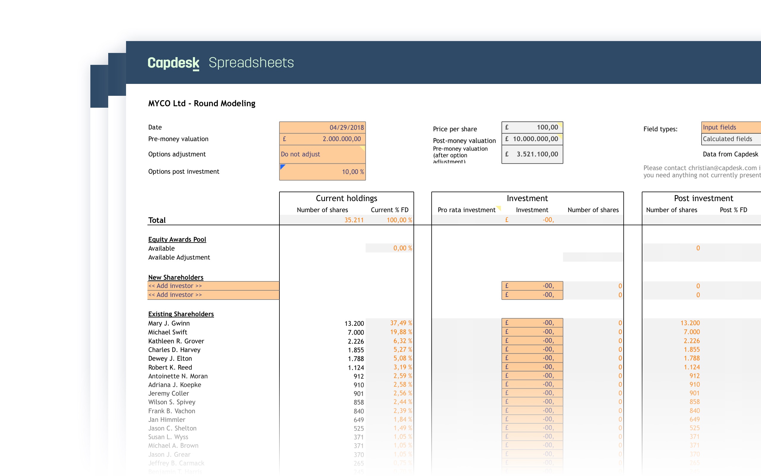761x476 pixels.
Task: Expand the Existing Shareholders section heading
Action: [x=181, y=314]
